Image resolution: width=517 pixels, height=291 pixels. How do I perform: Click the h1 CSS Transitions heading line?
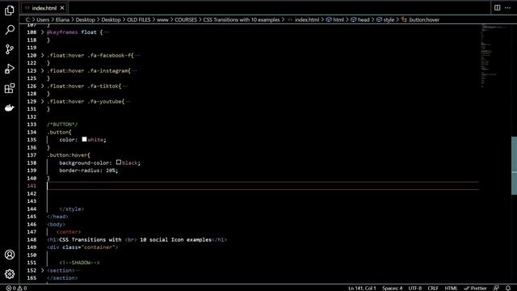[137, 239]
